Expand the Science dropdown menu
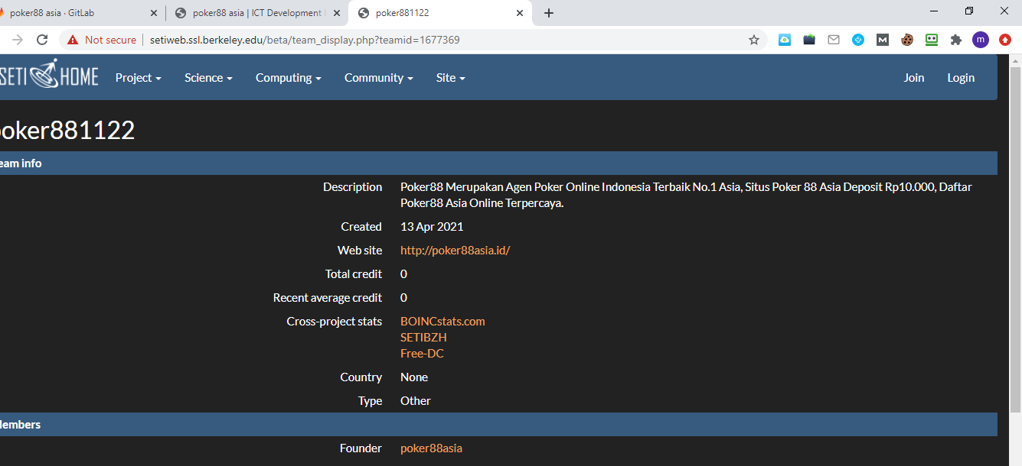Viewport: 1022px width, 466px height. click(x=208, y=78)
